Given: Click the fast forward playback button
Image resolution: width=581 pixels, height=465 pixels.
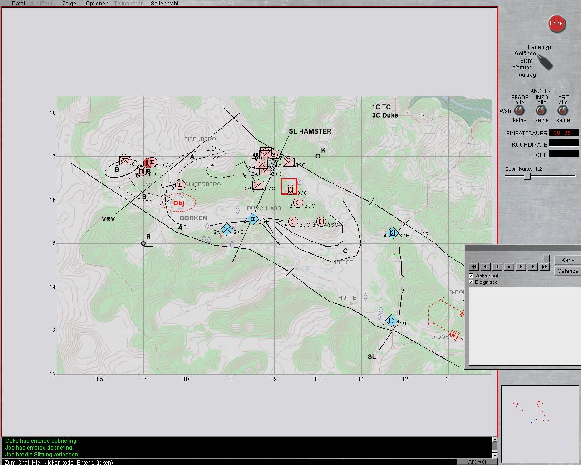Looking at the screenshot, I should click(545, 267).
